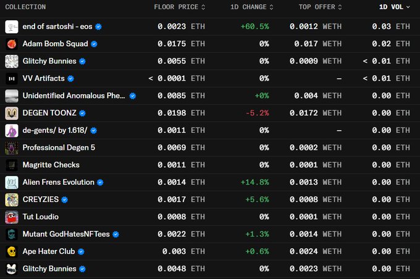Click the de-gents/ by 1.618/ thumbnail

click(x=12, y=131)
